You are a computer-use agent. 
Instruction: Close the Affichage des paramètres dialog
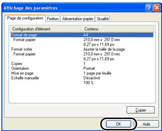157,8
